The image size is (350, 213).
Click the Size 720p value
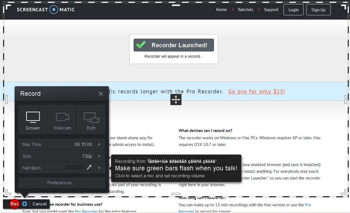click(x=87, y=156)
